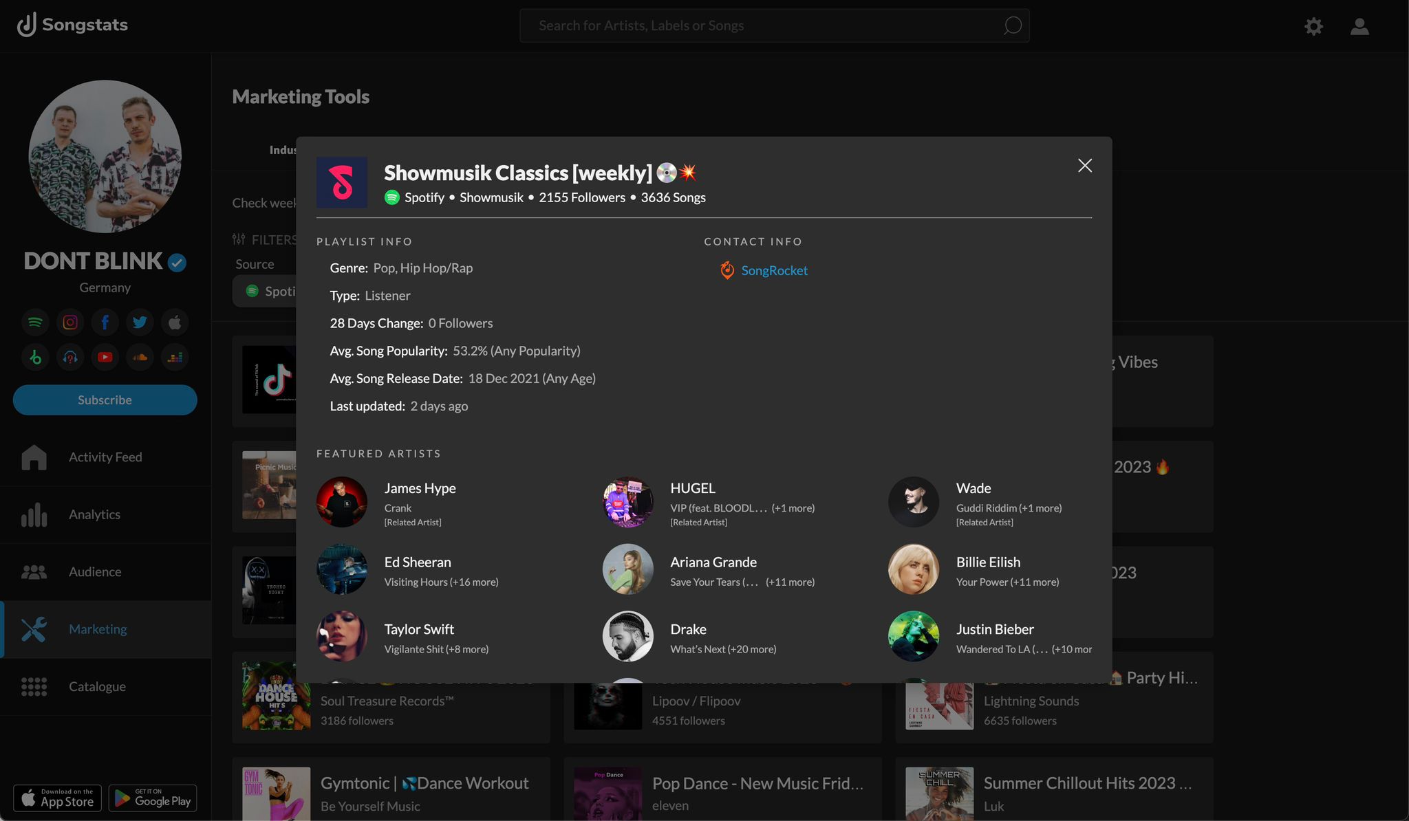
Task: Open DONT BLINK Deezer icon
Action: click(175, 357)
